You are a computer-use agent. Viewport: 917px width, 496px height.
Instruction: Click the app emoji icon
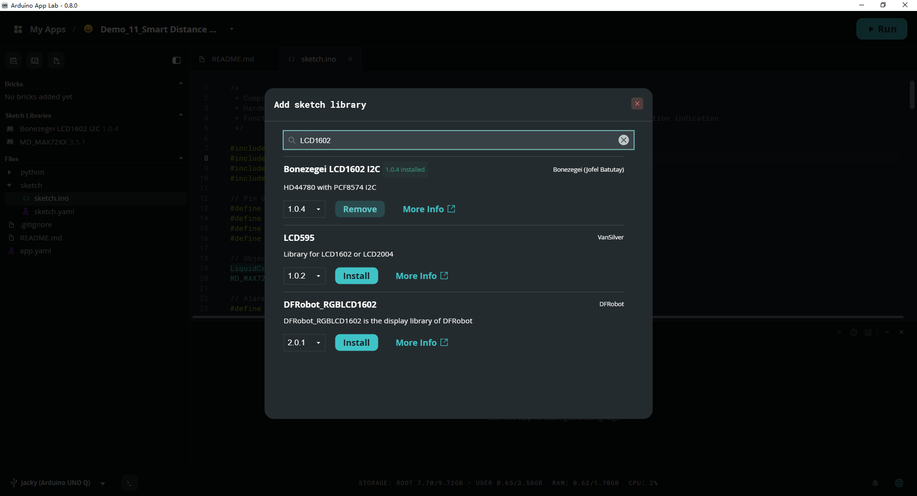click(88, 29)
